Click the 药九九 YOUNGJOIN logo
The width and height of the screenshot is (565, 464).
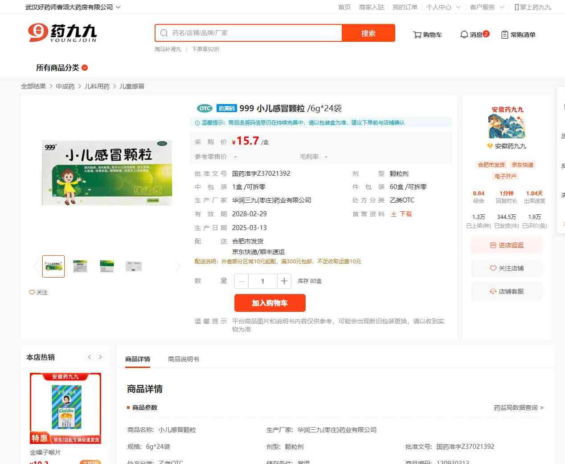[x=62, y=33]
